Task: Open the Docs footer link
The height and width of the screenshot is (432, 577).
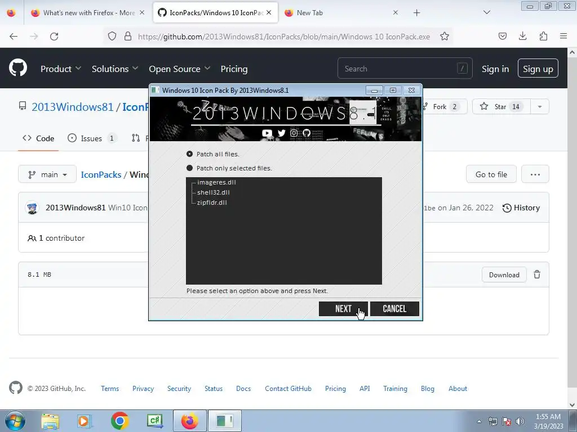Action: [243, 388]
